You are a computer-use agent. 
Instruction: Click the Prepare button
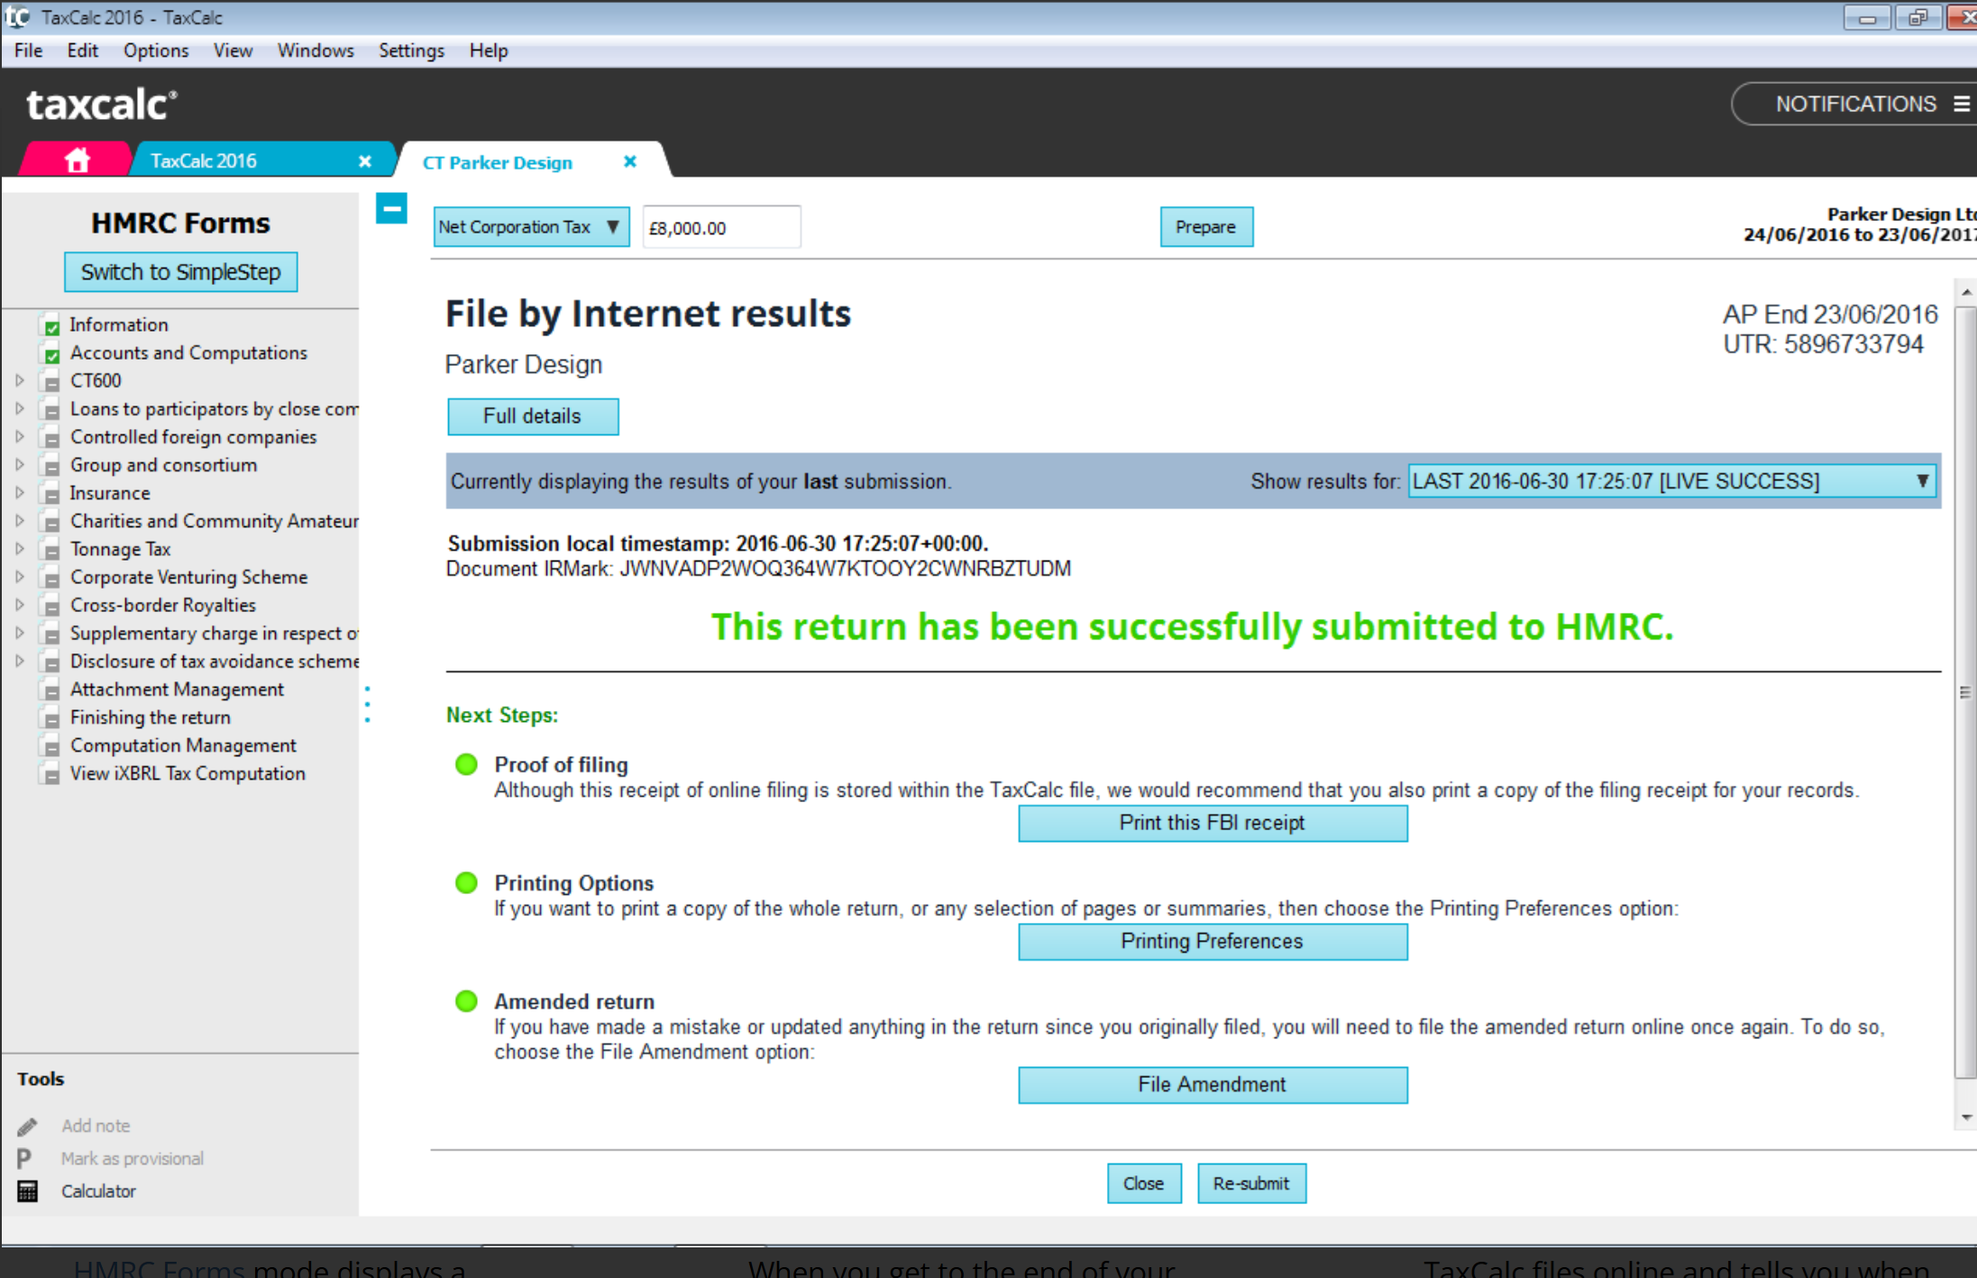tap(1206, 227)
